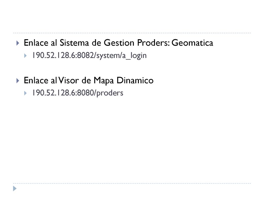Click the word Proders: in the first heading

tap(153, 43)
